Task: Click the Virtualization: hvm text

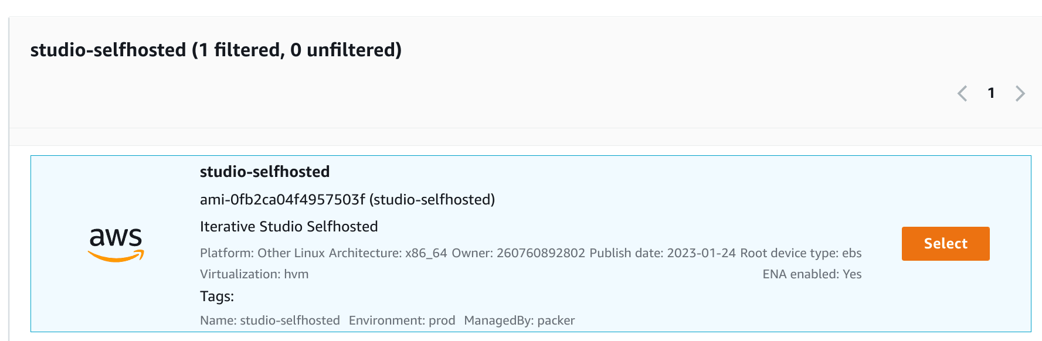Action: pos(254,274)
